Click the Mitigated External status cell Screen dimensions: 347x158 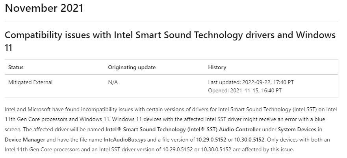click(30, 83)
